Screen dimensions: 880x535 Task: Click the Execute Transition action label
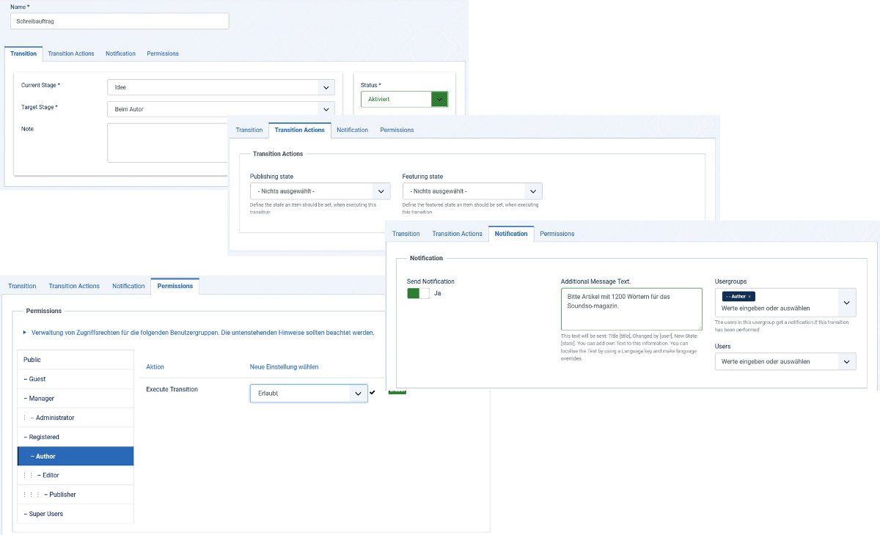(172, 389)
